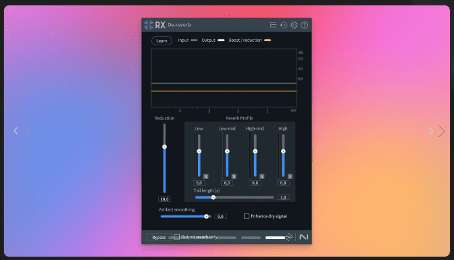Click the Reverb Profile heading
Screen dimensions: 454x260
pyautogui.click(x=239, y=118)
